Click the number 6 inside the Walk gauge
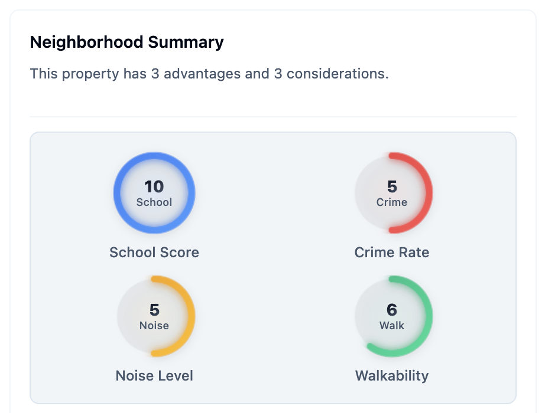 coord(393,310)
